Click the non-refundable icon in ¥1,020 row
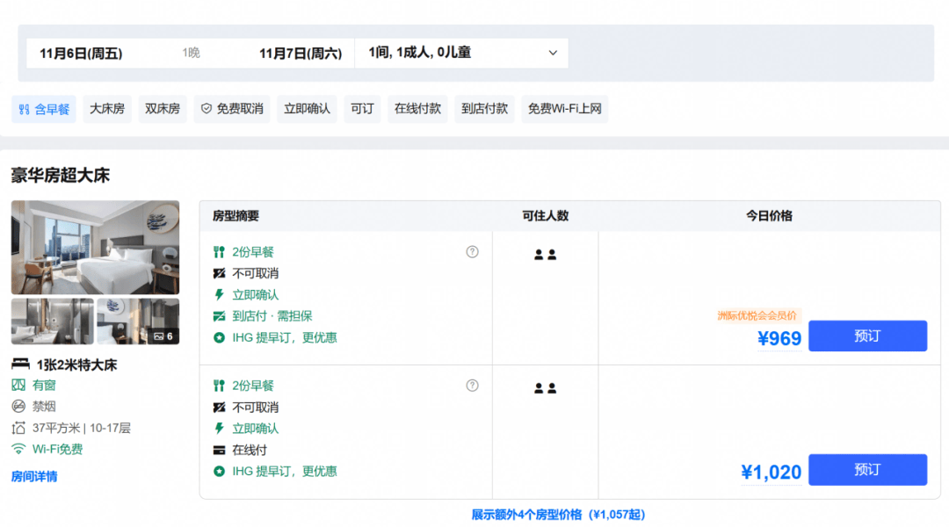Screen dimensions: 949x527 [219, 408]
